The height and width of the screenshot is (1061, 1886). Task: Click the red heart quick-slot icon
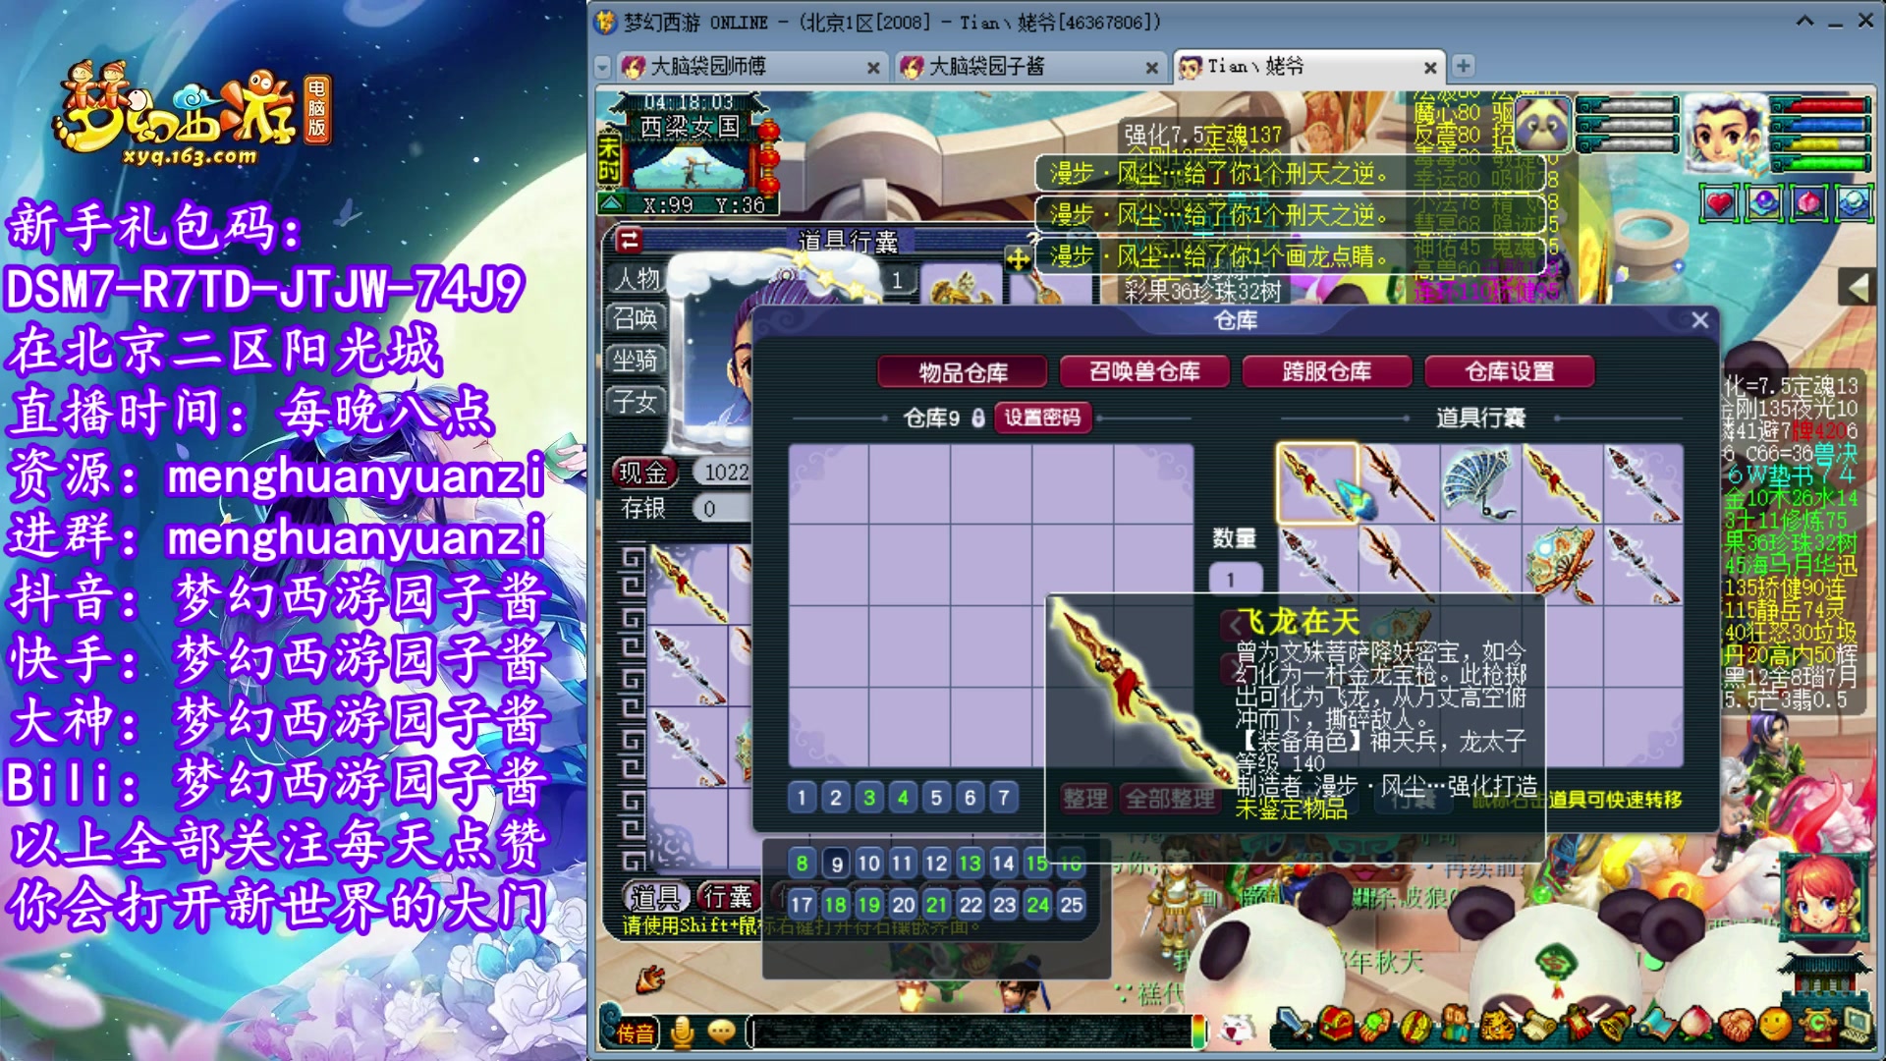click(x=1719, y=204)
